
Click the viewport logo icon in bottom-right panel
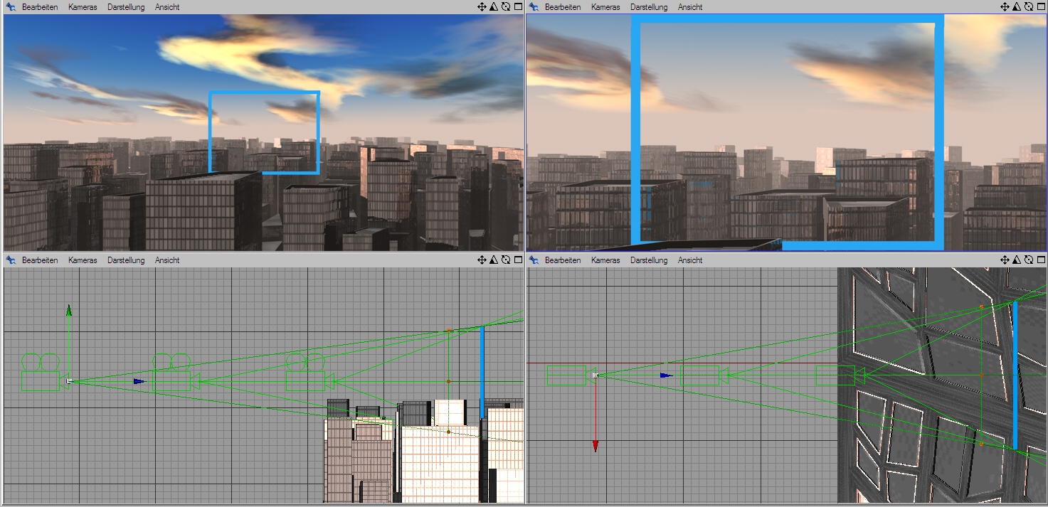click(x=534, y=260)
